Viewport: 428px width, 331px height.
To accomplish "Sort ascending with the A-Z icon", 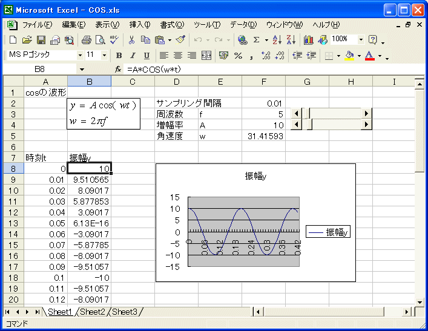I will pyautogui.click(x=277, y=40).
